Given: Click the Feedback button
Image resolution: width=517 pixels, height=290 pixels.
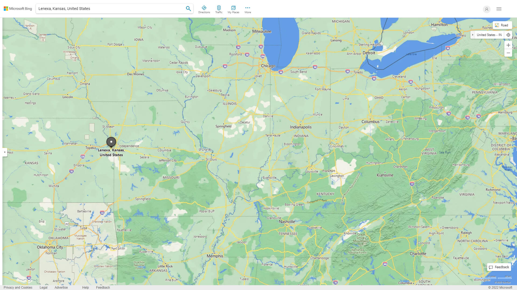Looking at the screenshot, I should 499,267.
